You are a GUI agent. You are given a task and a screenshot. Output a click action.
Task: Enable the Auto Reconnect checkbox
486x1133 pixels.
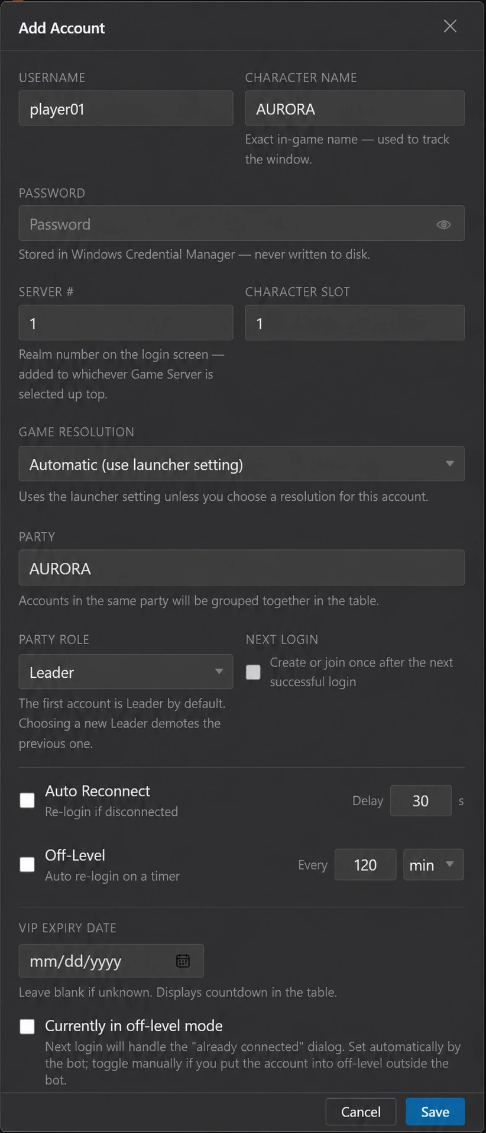pyautogui.click(x=27, y=800)
